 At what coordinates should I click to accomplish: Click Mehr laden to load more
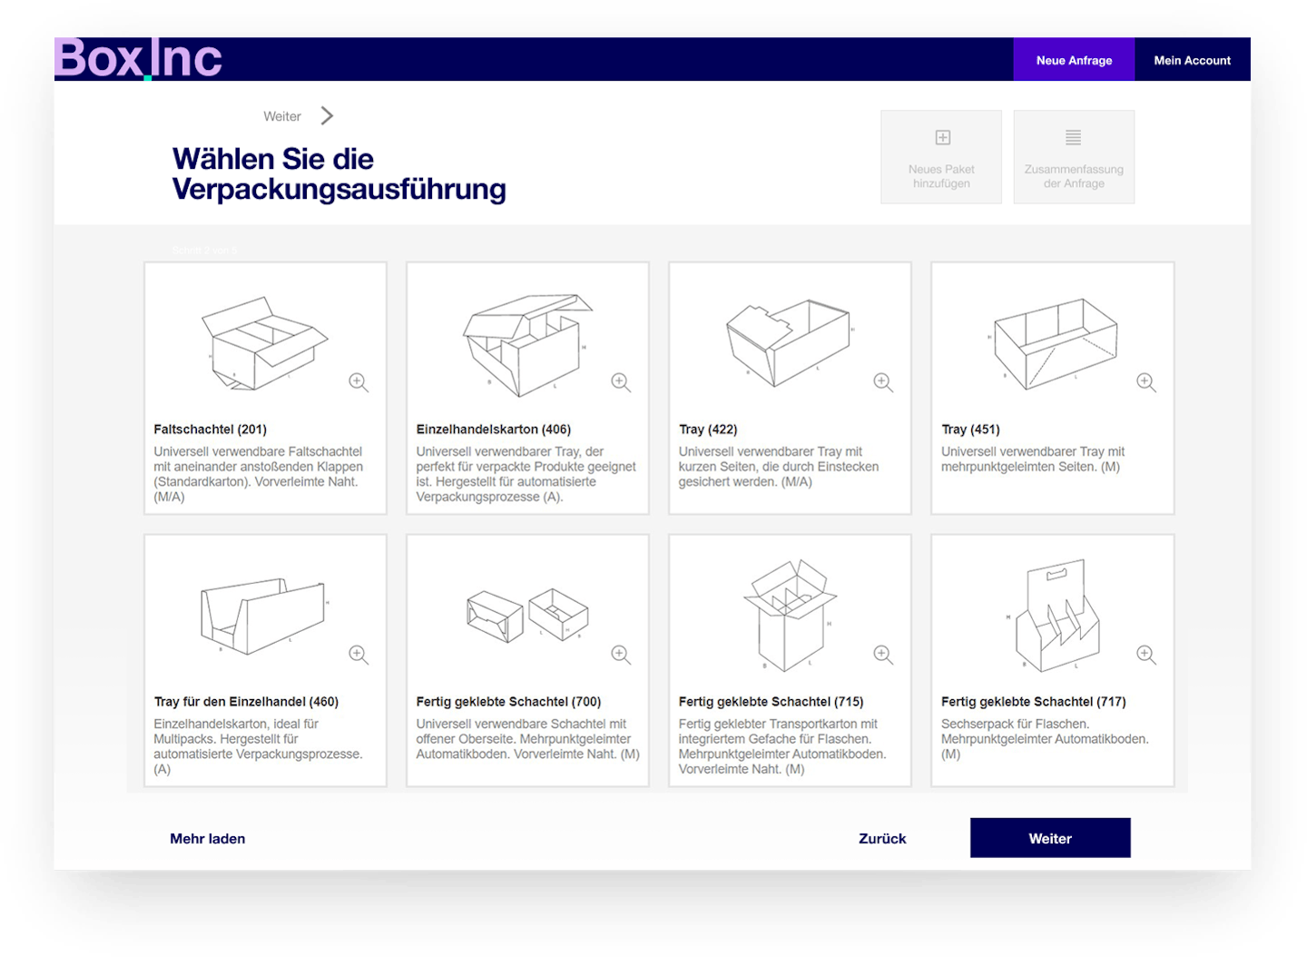208,839
